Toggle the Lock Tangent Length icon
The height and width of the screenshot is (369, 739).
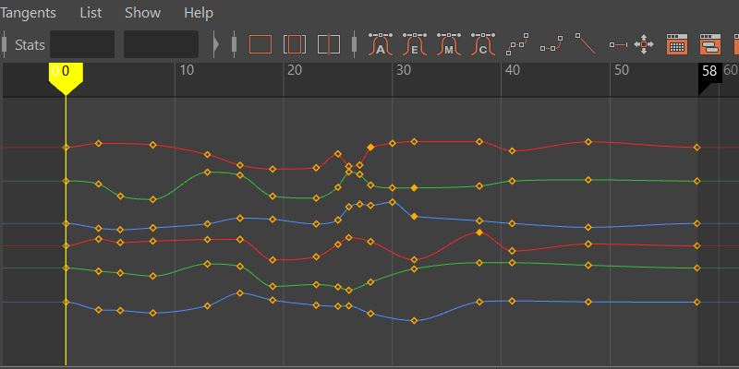click(618, 43)
